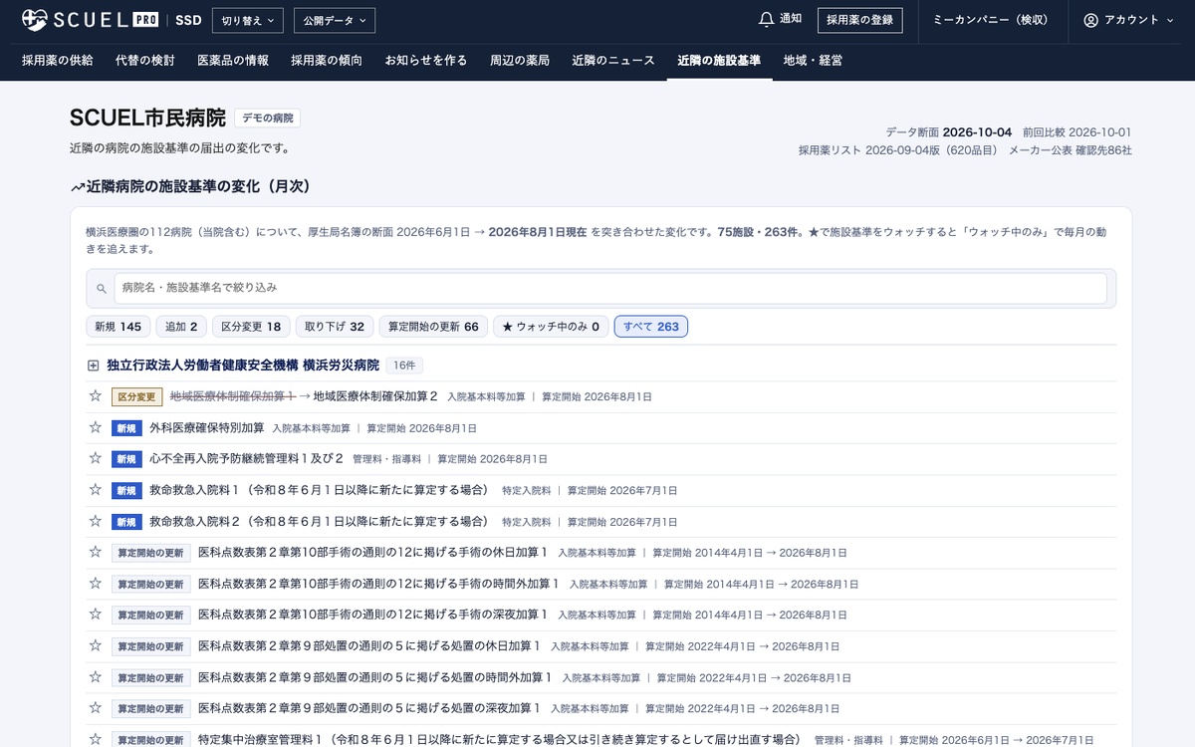Viewport: 1195px width, 747px height.
Task: Star the 処置の休日加算１ row
Action: 96,645
